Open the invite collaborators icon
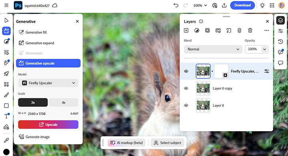 pos(214,6)
